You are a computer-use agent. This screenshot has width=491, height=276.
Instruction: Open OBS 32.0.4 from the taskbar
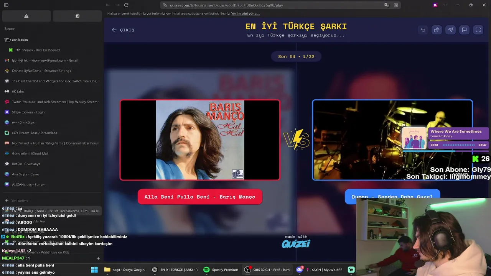click(268, 269)
